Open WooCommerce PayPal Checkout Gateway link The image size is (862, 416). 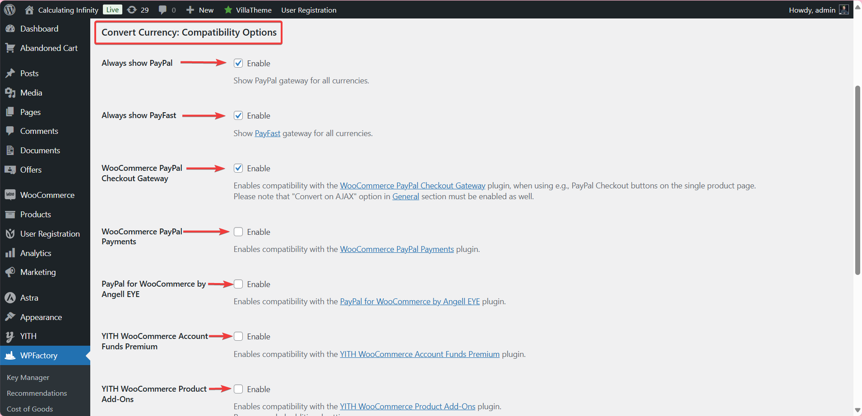[x=412, y=186]
